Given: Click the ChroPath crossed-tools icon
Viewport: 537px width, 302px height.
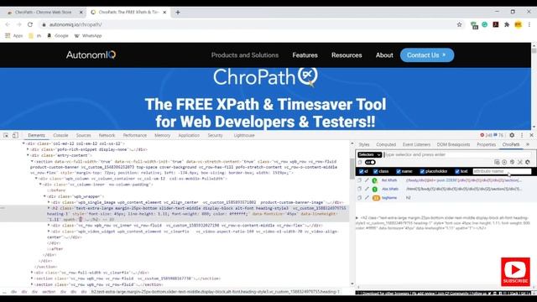Looking at the screenshot, I should (x=520, y=162).
